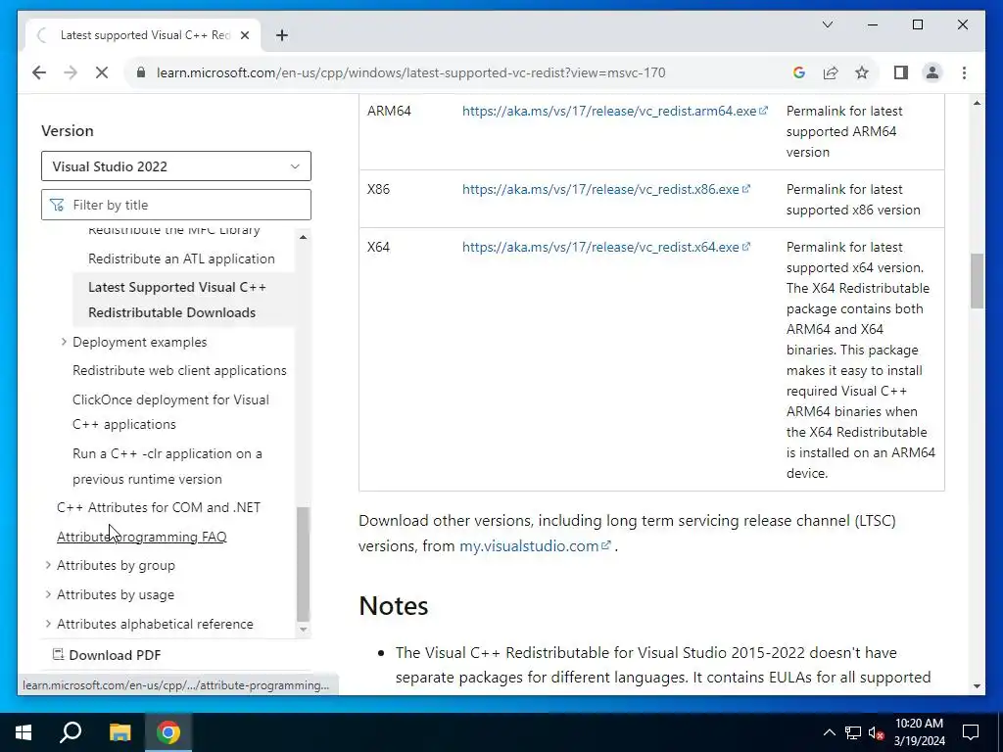
Task: Close the Latest supported Visual C++ tab
Action: pyautogui.click(x=244, y=35)
